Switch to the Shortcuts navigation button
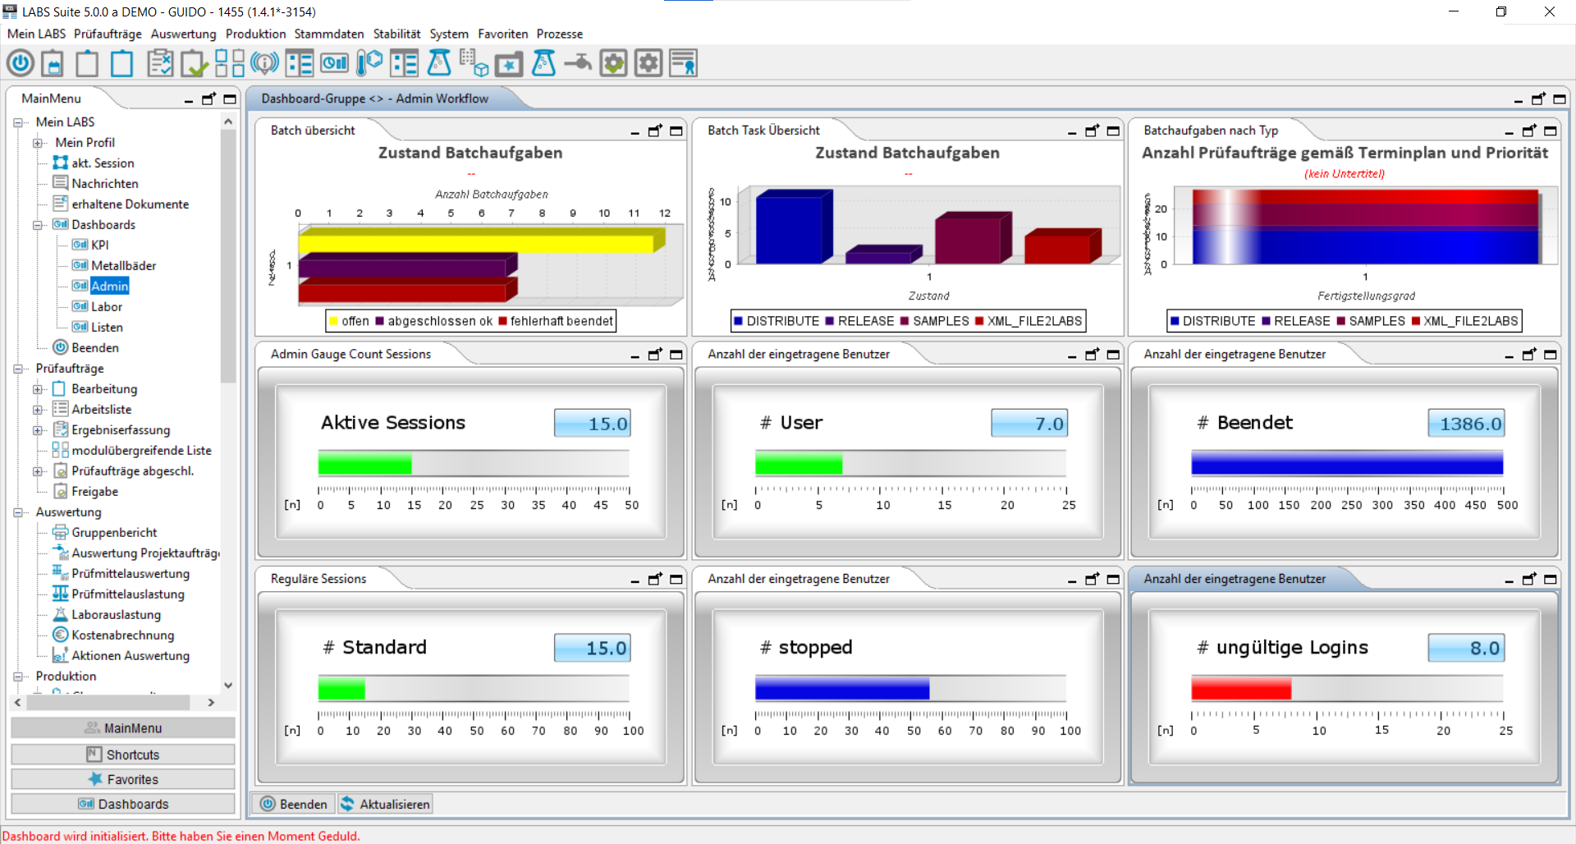This screenshot has height=844, width=1576. click(123, 755)
